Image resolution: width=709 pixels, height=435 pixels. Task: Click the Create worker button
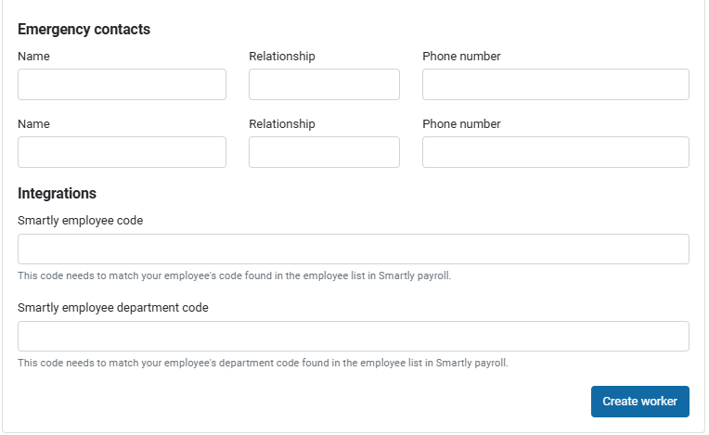pyautogui.click(x=639, y=402)
